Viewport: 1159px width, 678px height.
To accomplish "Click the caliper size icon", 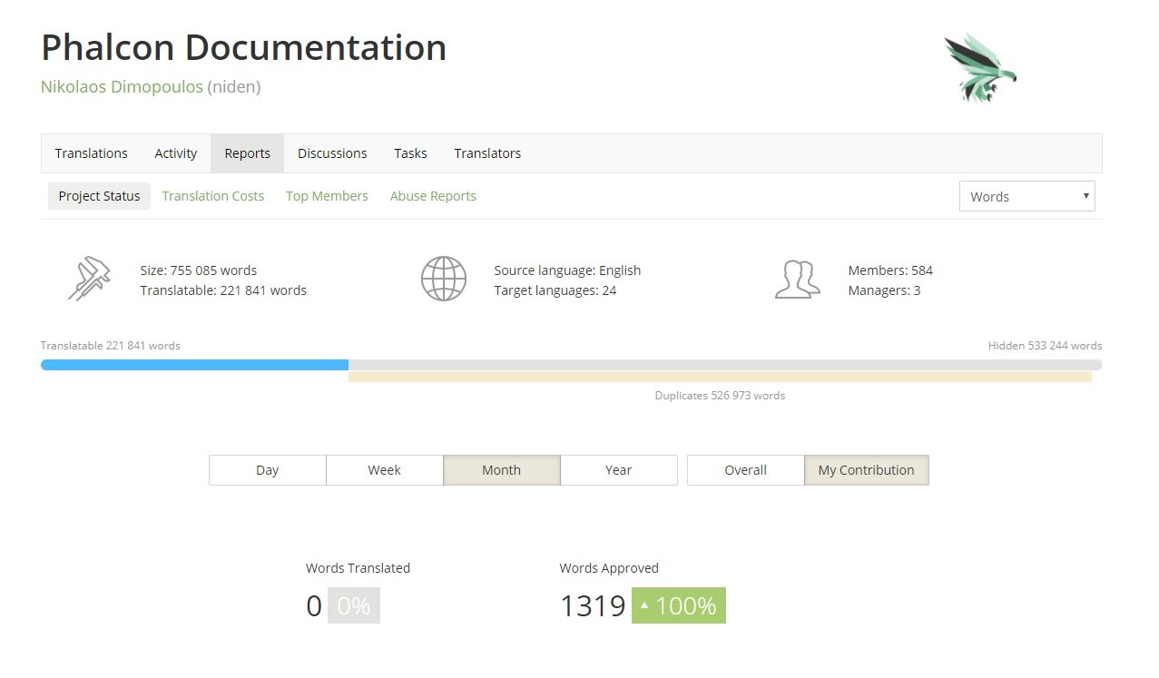I will pos(89,280).
